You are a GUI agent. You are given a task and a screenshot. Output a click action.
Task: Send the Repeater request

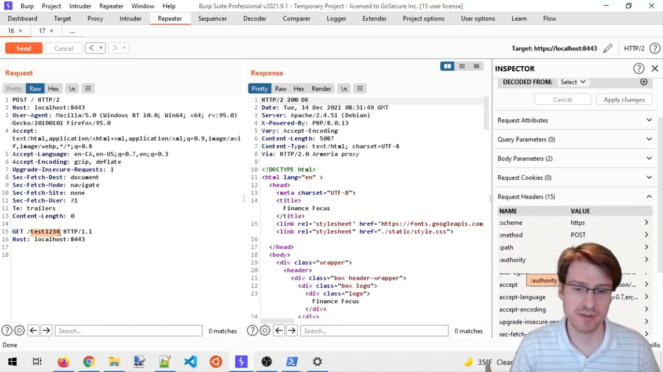click(x=23, y=48)
